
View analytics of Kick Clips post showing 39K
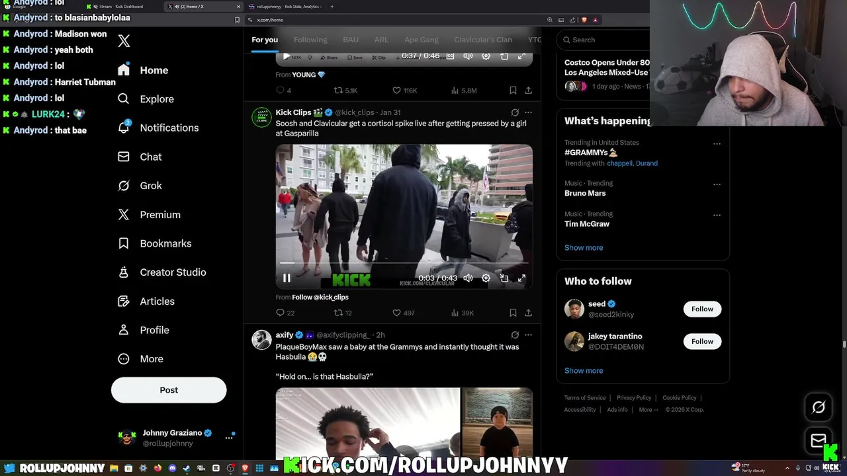point(462,313)
